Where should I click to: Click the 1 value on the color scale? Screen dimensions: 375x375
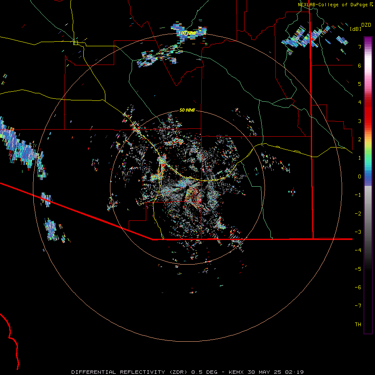[x=360, y=158]
